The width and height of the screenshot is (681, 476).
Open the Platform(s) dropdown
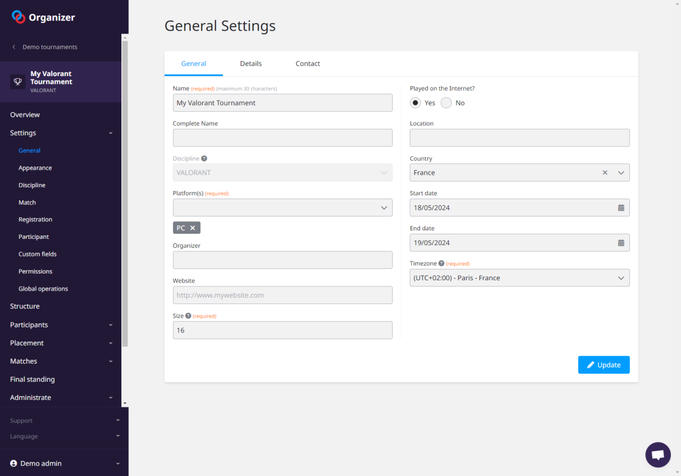pos(282,208)
